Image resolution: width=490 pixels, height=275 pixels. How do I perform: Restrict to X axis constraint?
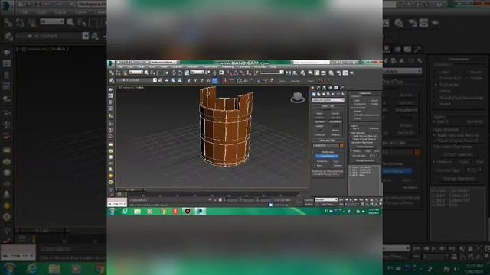coord(189,80)
